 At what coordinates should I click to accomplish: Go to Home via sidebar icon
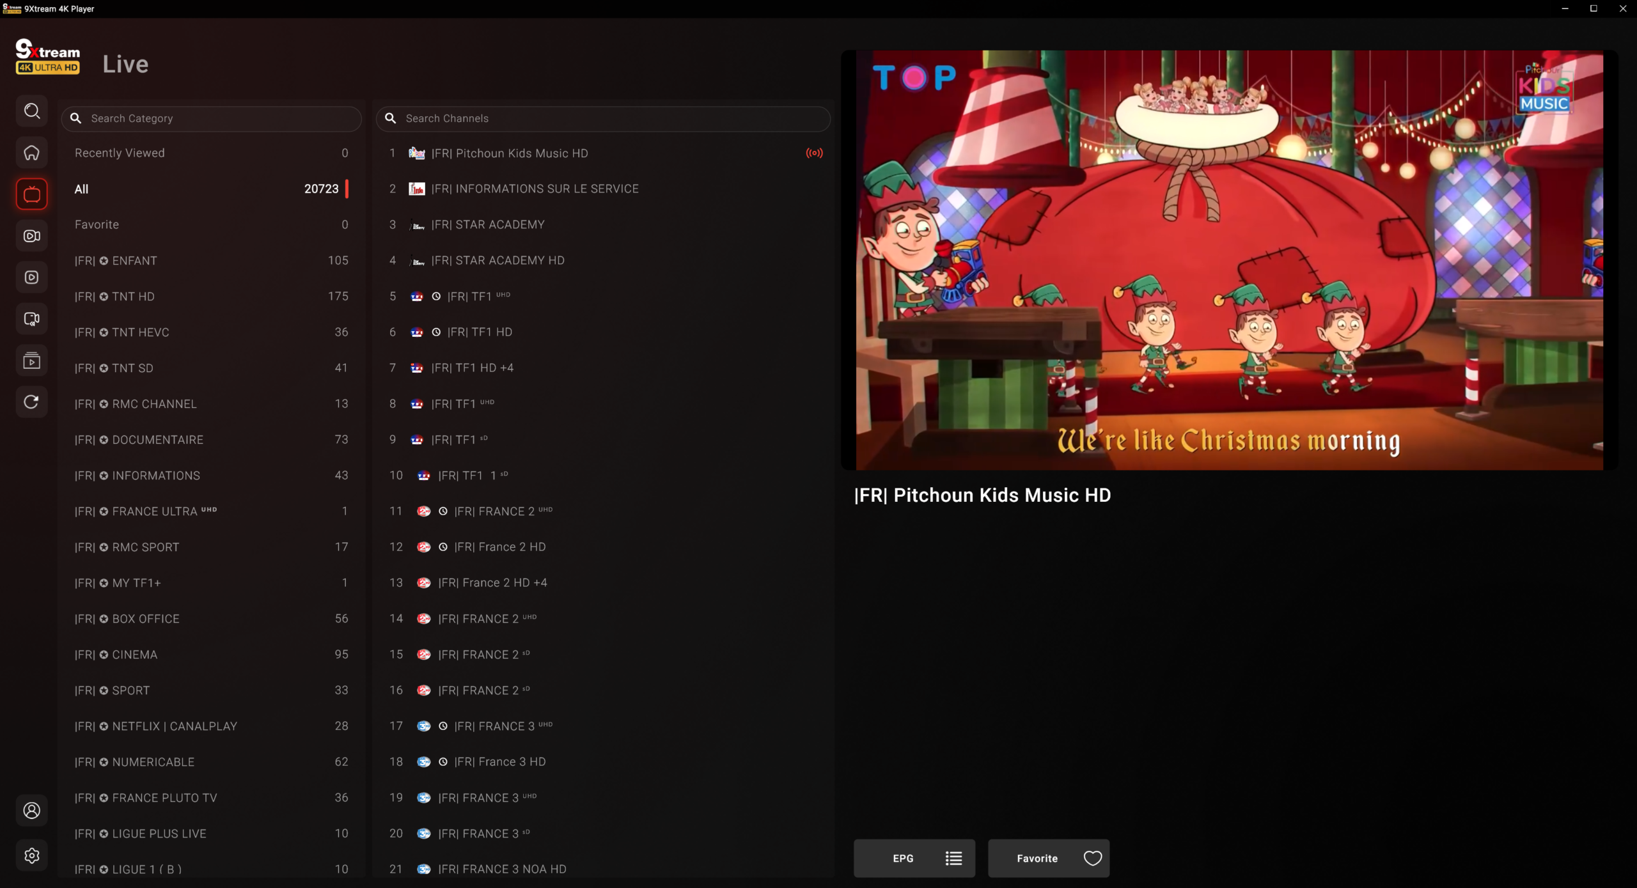pyautogui.click(x=31, y=153)
